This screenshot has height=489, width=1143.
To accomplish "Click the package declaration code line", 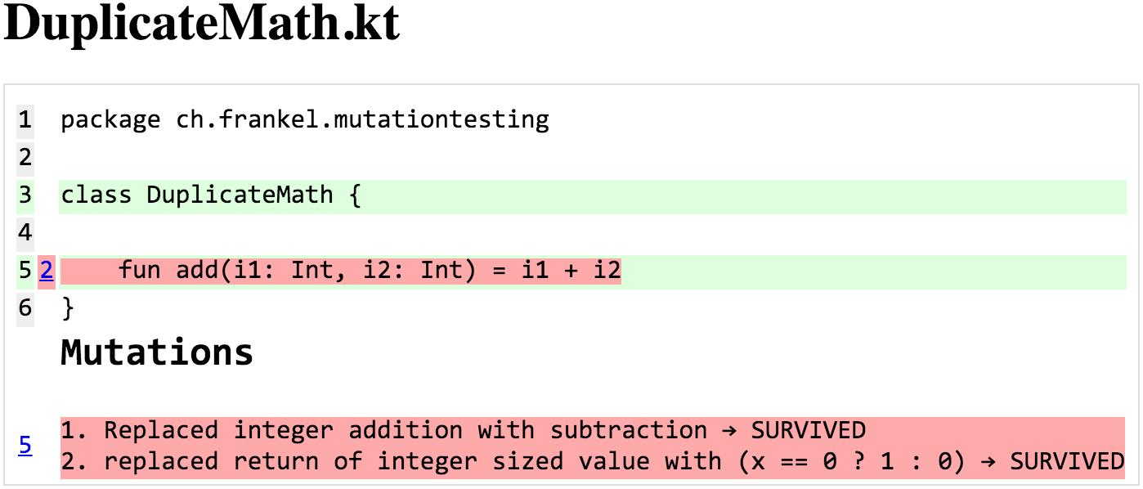I will tap(304, 120).
